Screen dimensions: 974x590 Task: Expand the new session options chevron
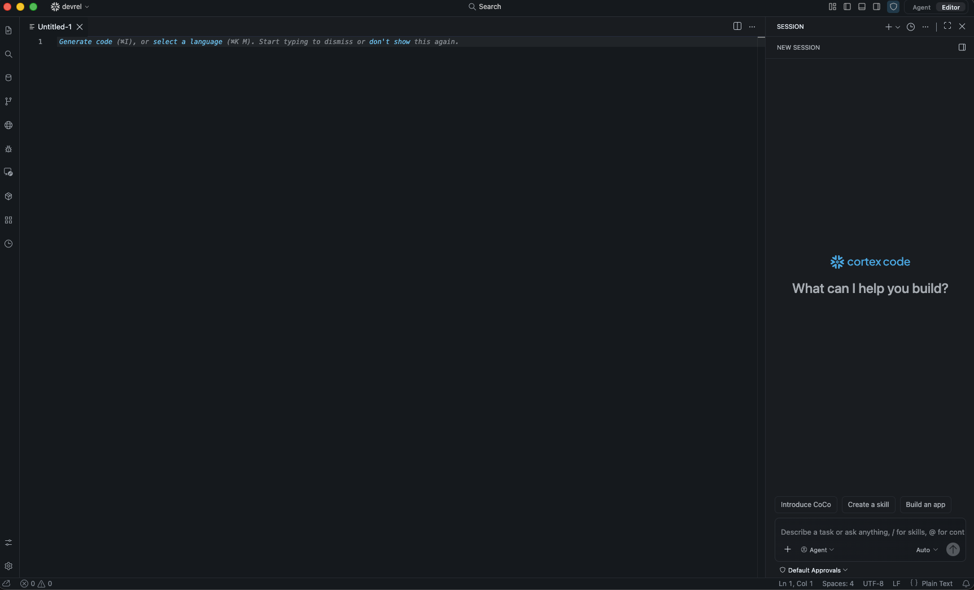point(898,27)
